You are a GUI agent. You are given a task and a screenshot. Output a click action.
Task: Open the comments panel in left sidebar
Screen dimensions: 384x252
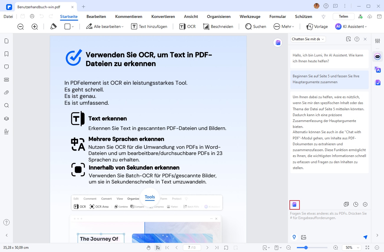[x=6, y=67]
